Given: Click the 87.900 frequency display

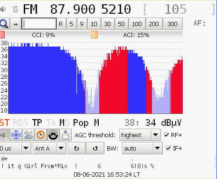Looking at the screenshot, I should [x=73, y=9].
